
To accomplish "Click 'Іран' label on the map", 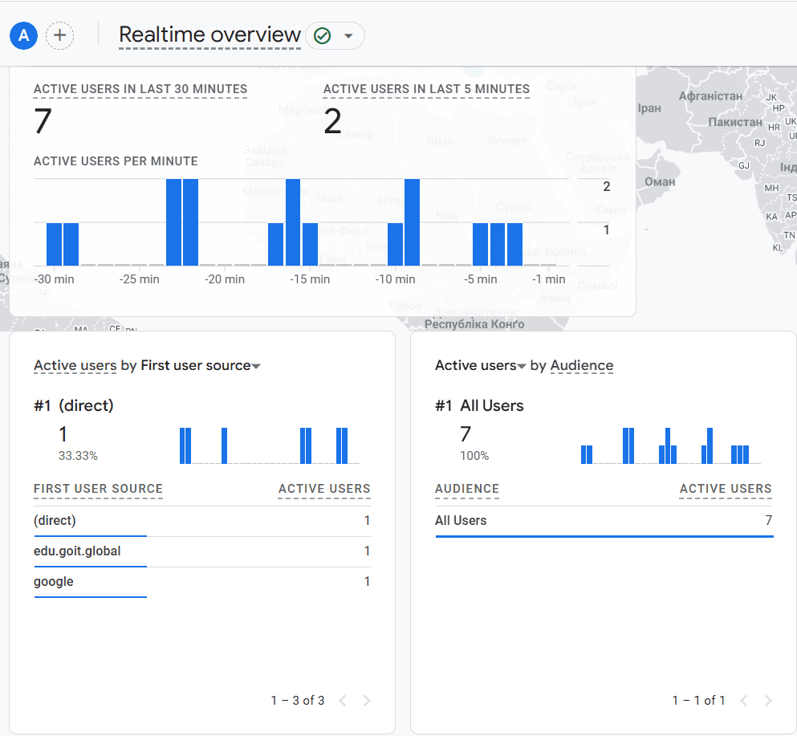I will coord(649,108).
